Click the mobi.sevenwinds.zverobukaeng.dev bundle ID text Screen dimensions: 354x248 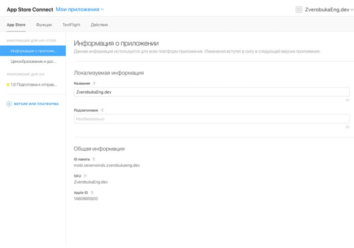coord(107,166)
